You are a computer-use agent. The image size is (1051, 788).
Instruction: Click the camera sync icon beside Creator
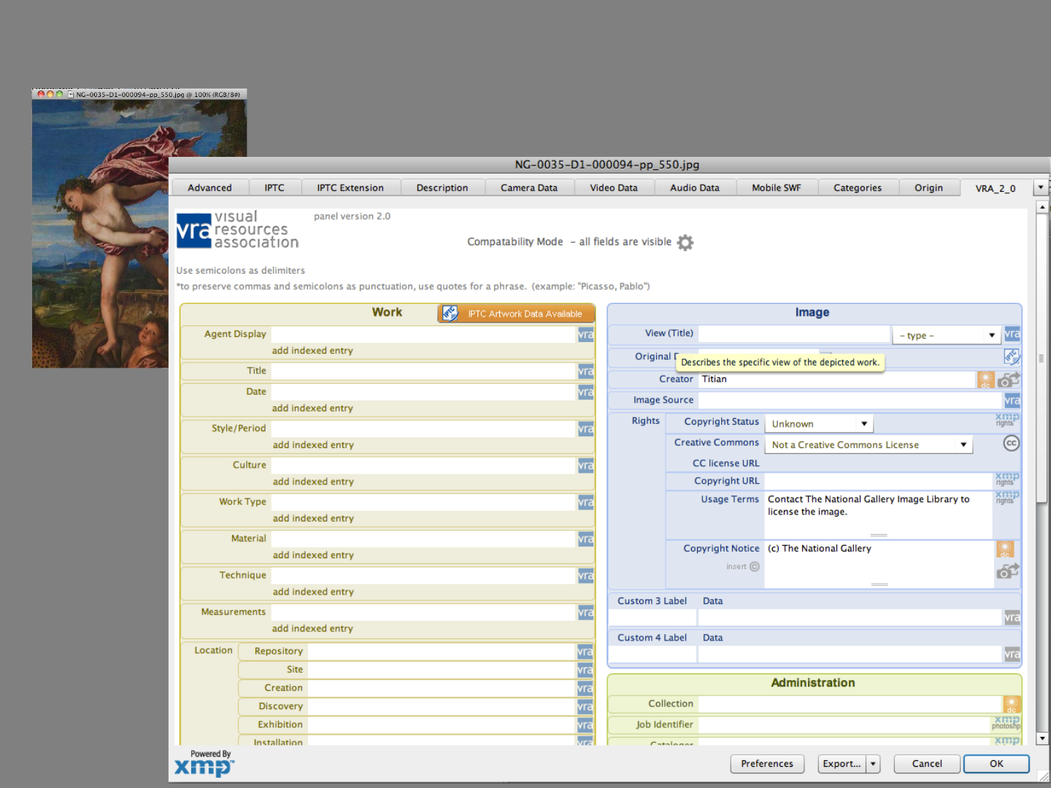[x=1009, y=379]
